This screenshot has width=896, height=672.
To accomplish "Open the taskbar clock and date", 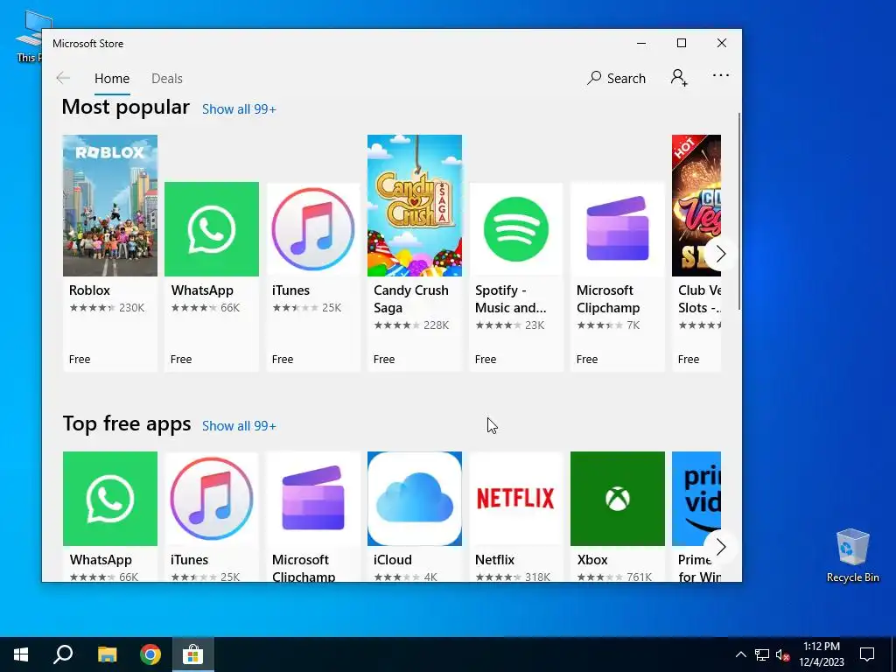I will pyautogui.click(x=822, y=654).
